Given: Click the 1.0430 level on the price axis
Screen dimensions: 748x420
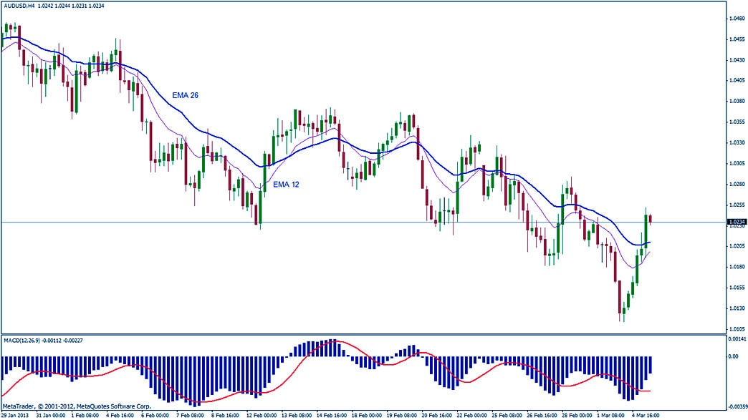Looking at the screenshot, I should tap(736, 60).
